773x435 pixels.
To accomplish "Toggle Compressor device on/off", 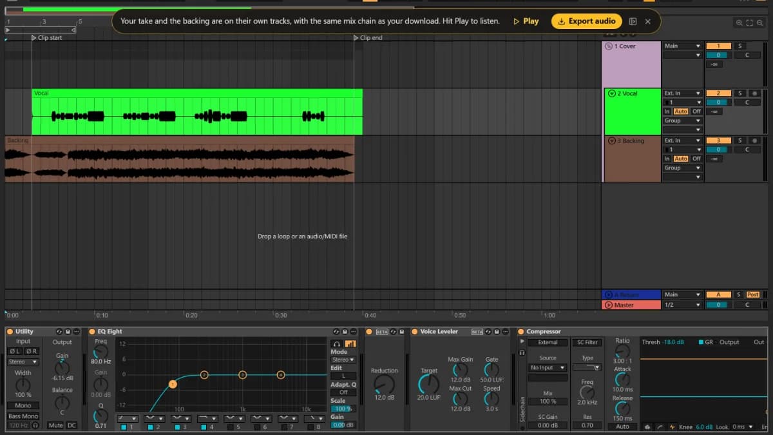I will [x=521, y=331].
